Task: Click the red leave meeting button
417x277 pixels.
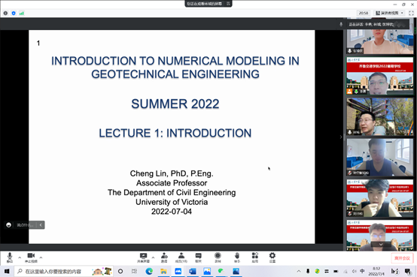Action: click(x=402, y=258)
